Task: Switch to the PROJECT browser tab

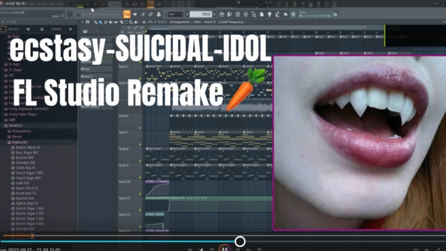Action: coord(14,29)
